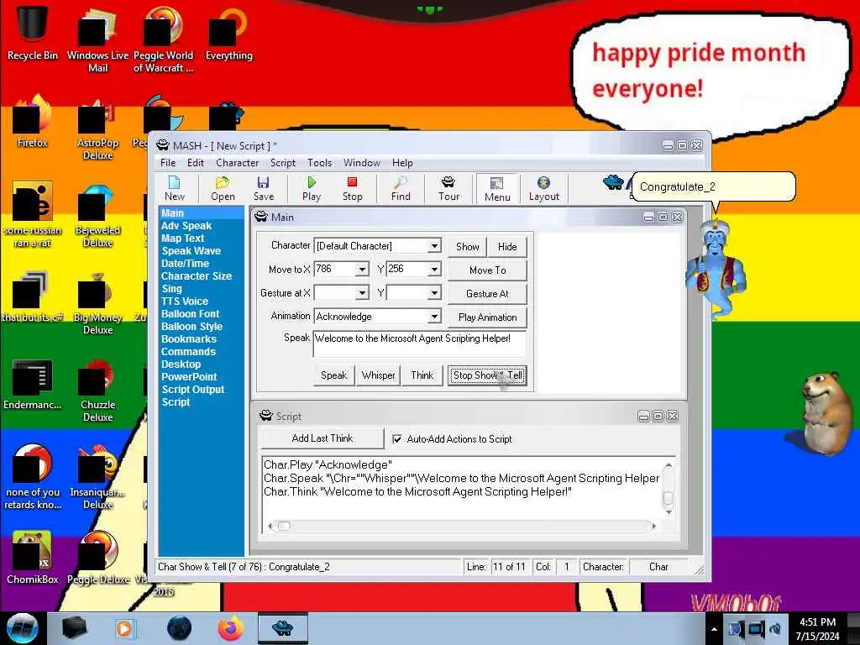Open Firefox from the taskbar

(231, 628)
